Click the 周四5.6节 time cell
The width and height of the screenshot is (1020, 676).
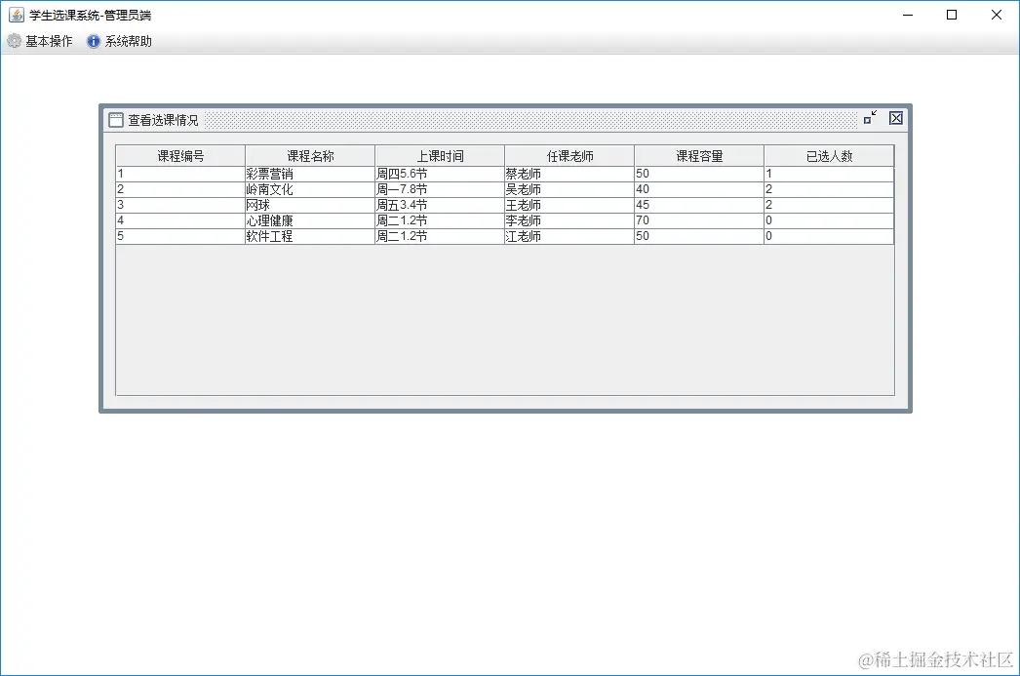[440, 174]
